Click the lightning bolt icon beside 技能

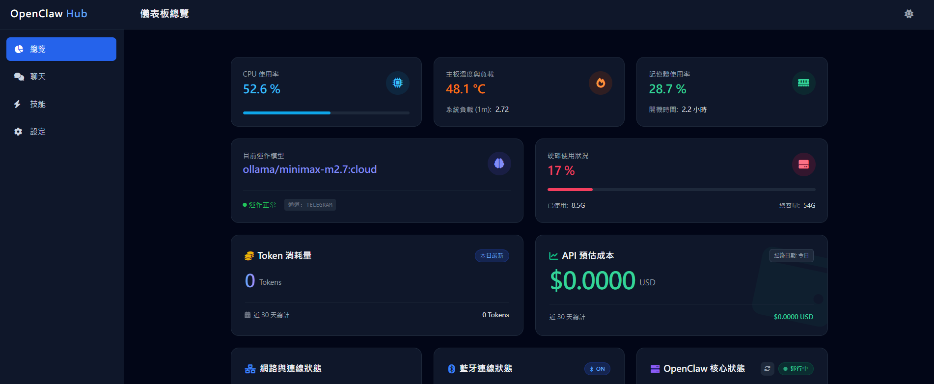(x=18, y=104)
